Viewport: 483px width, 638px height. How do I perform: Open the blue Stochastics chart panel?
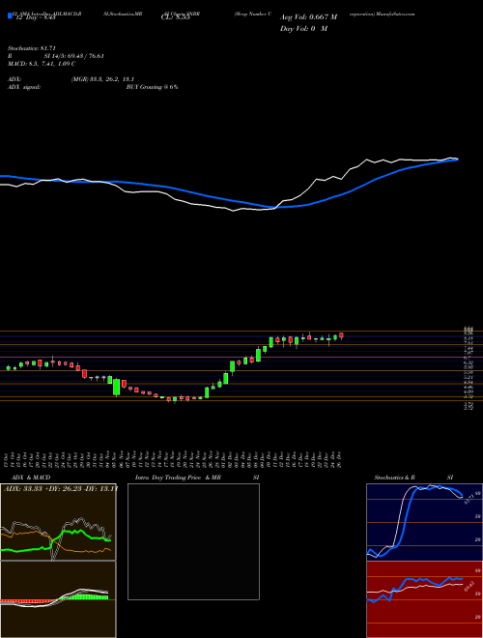[424, 522]
